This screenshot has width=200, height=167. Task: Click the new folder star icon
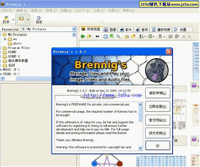tap(133, 37)
